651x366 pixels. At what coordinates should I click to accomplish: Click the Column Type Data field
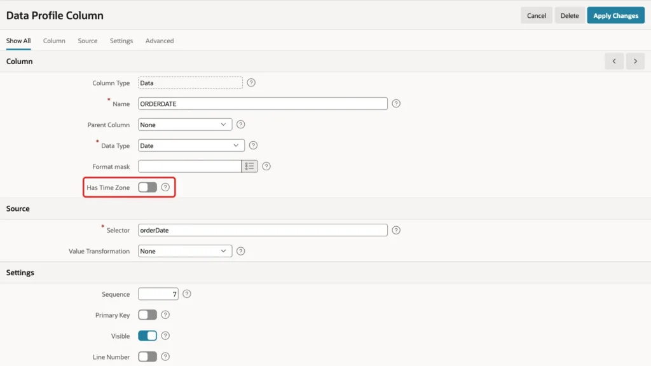(x=190, y=83)
